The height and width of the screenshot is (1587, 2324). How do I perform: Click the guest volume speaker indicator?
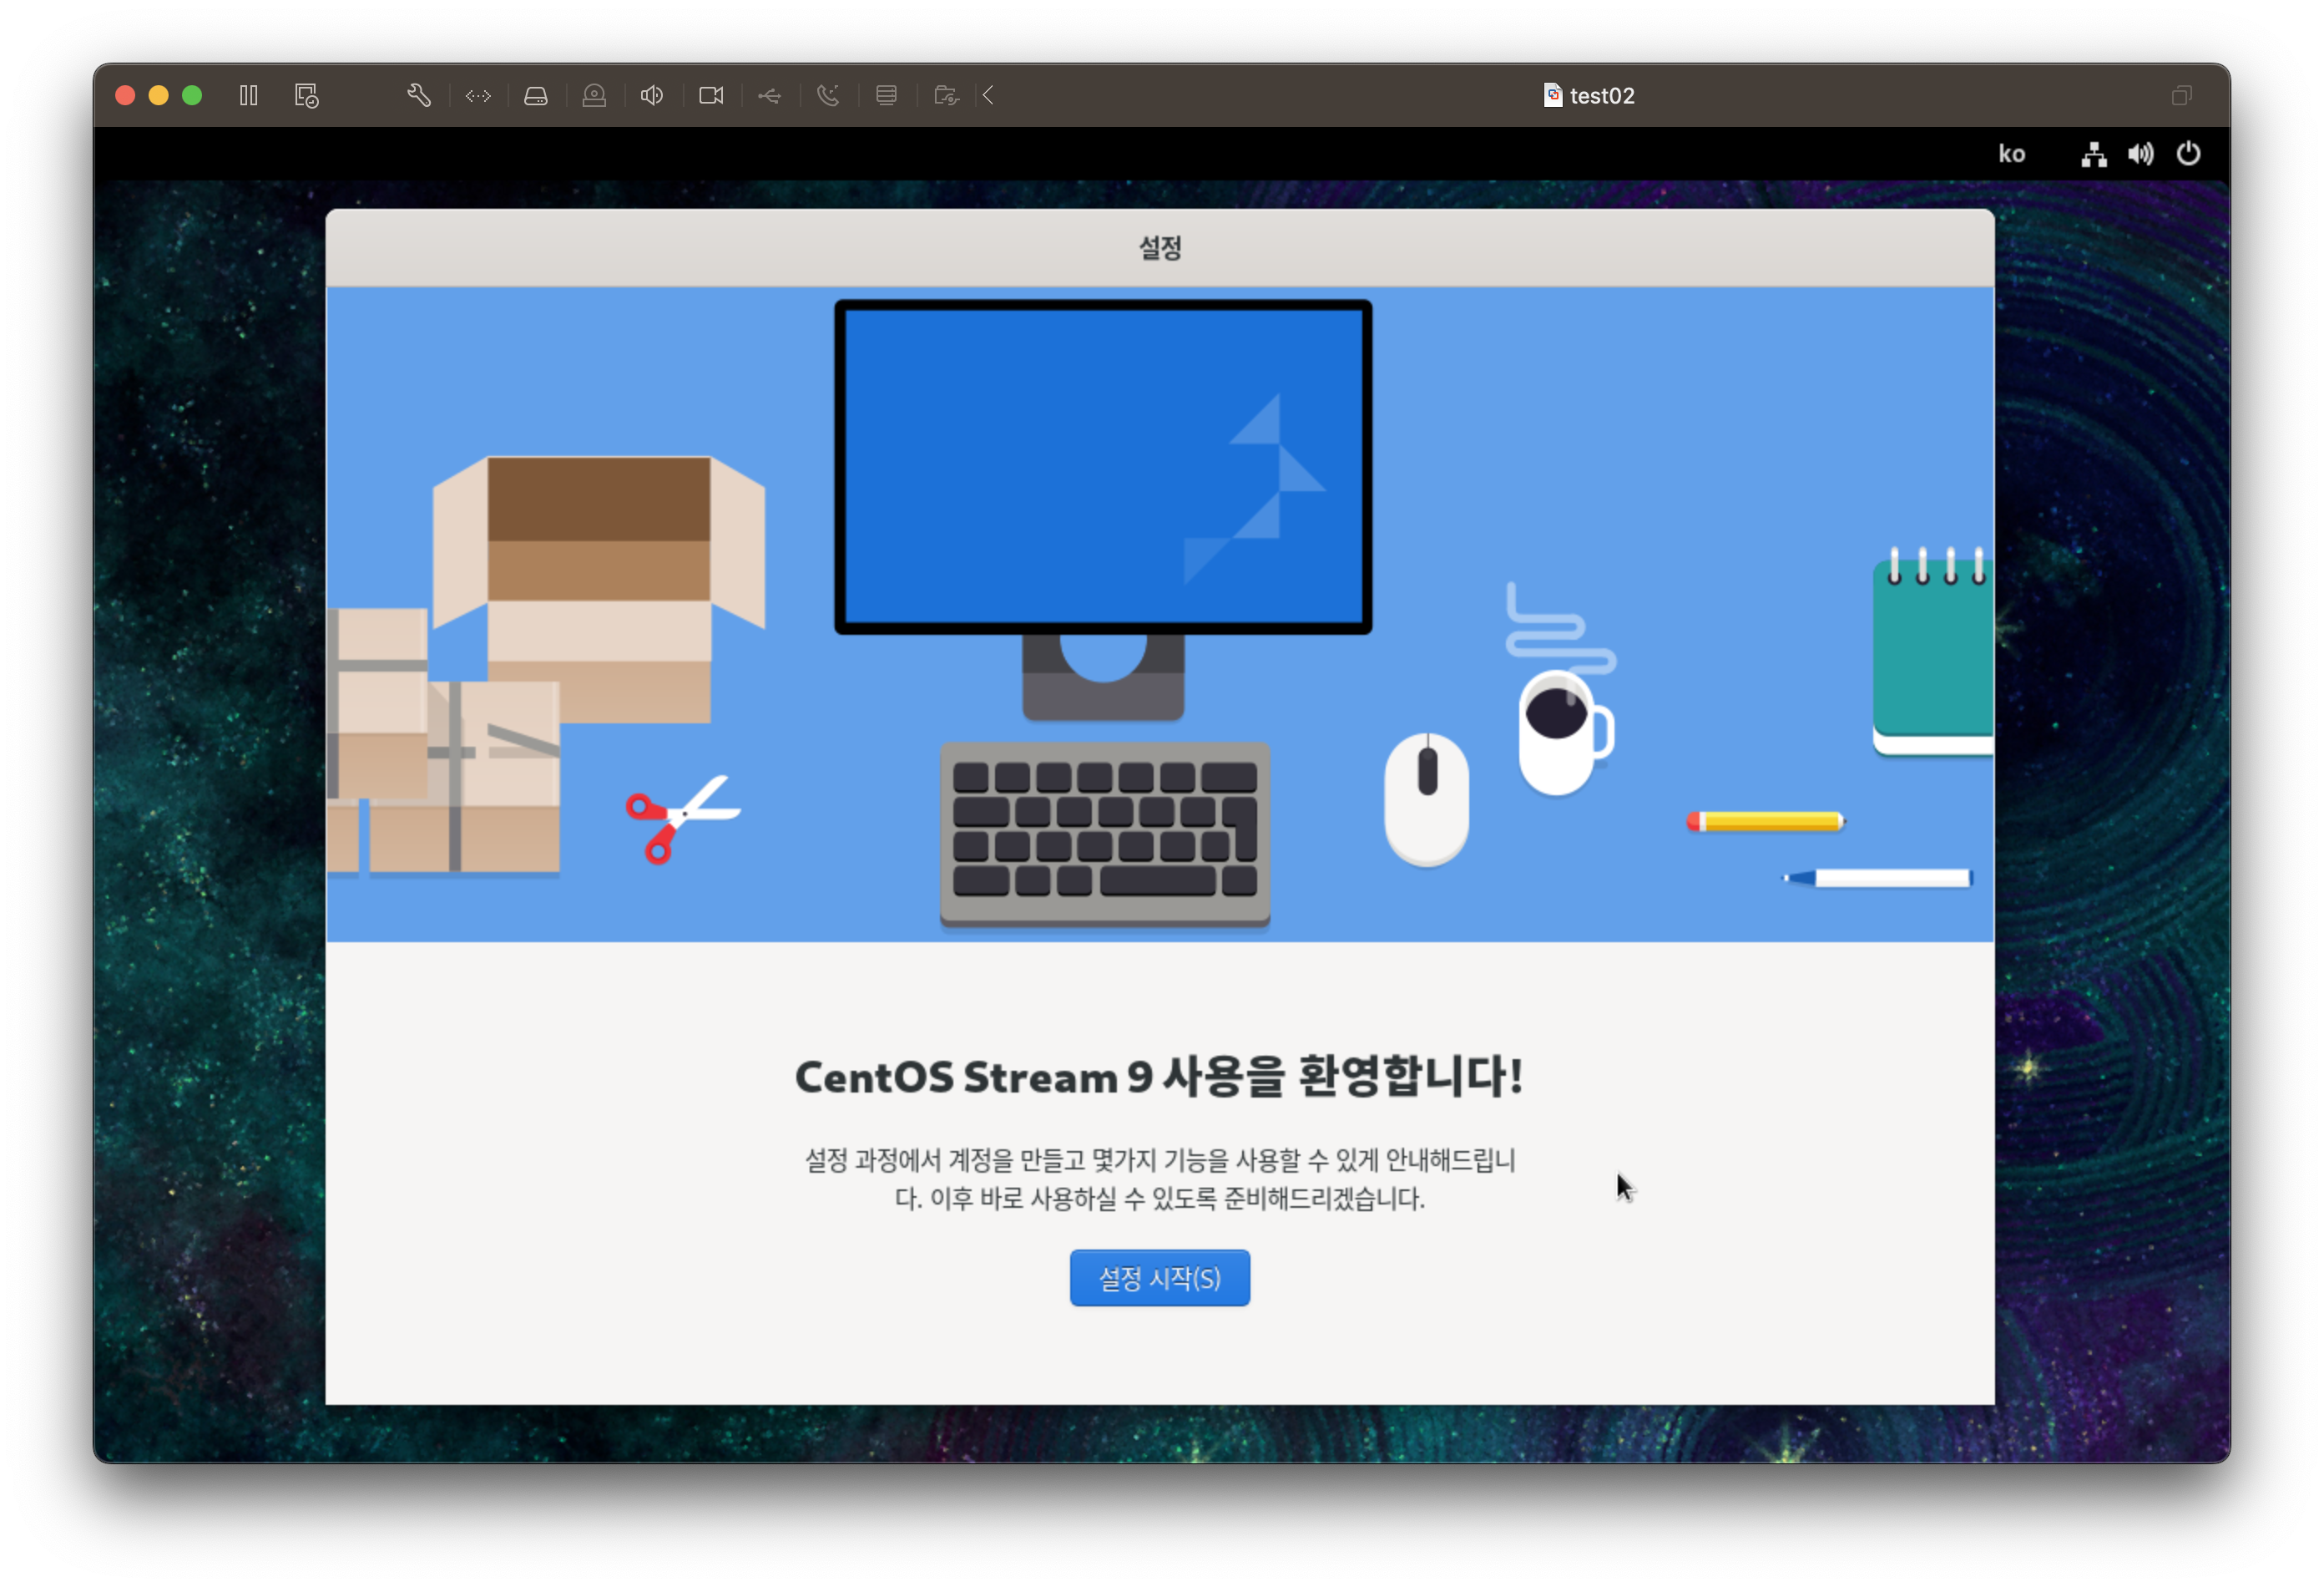2140,154
